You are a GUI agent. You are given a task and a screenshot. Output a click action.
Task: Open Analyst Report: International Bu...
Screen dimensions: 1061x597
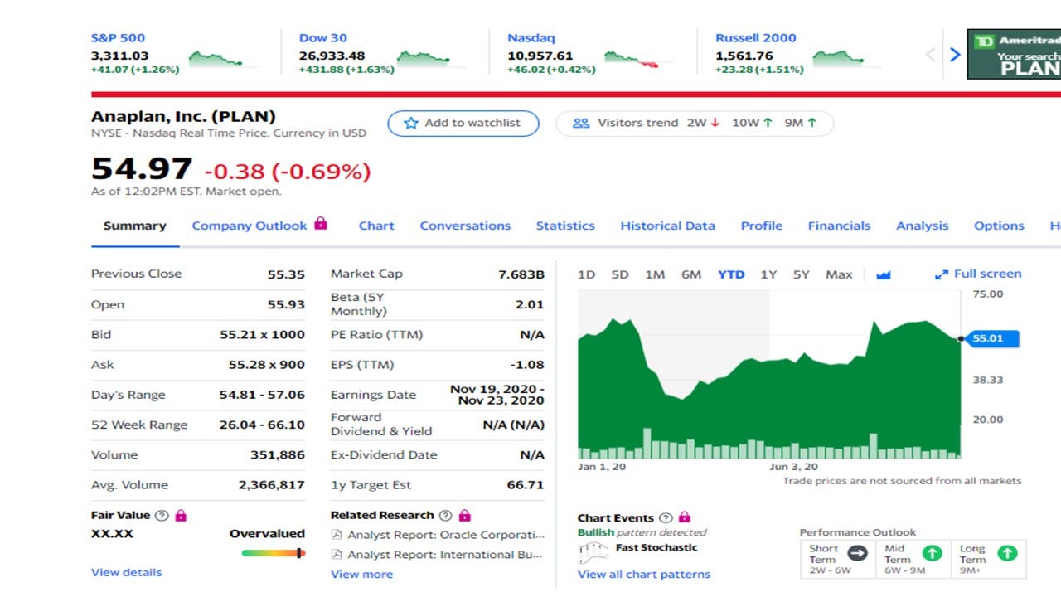tap(446, 555)
